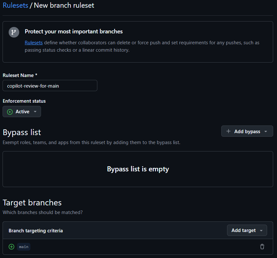Focus the Ruleset Name input field
This screenshot has height=258, width=277.
point(50,86)
